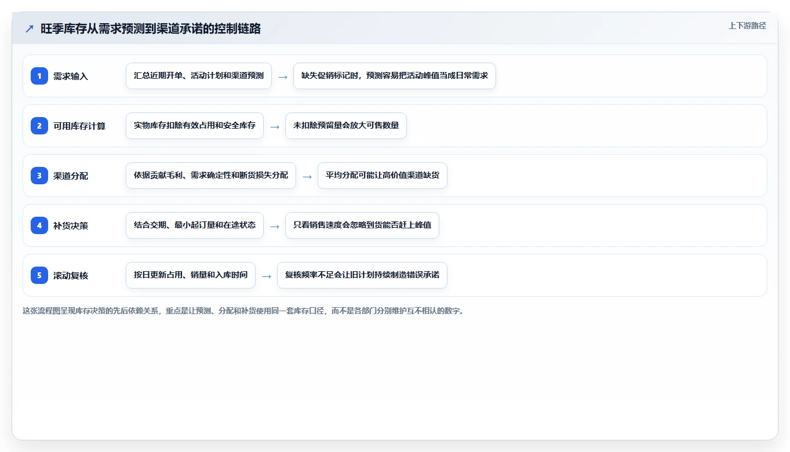Open the 实物库存扣除有效占用和安全库存 box
The image size is (790, 452).
coord(195,126)
